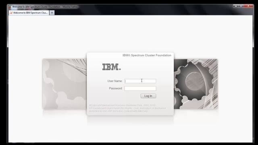258x145 pixels.
Task: Open a new browser tab with plus button
Action: 52,12
